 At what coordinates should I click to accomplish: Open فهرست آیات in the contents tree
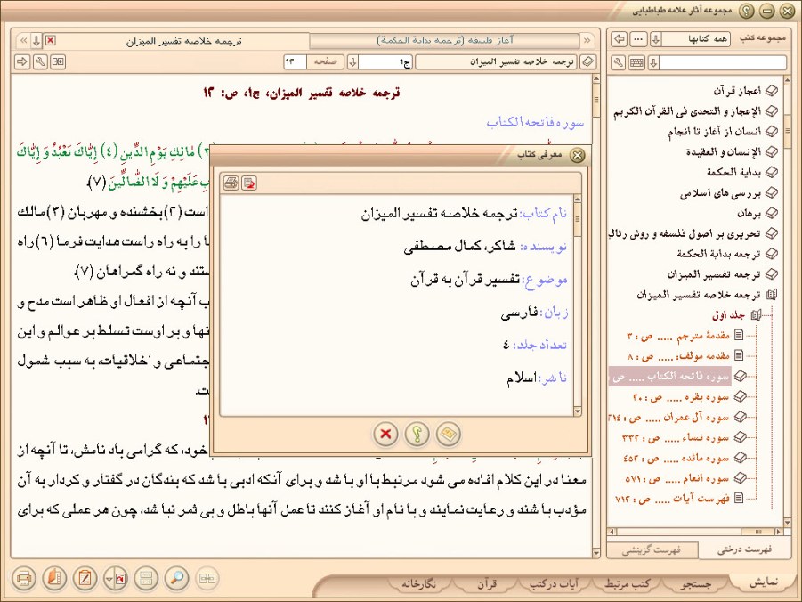[672, 498]
